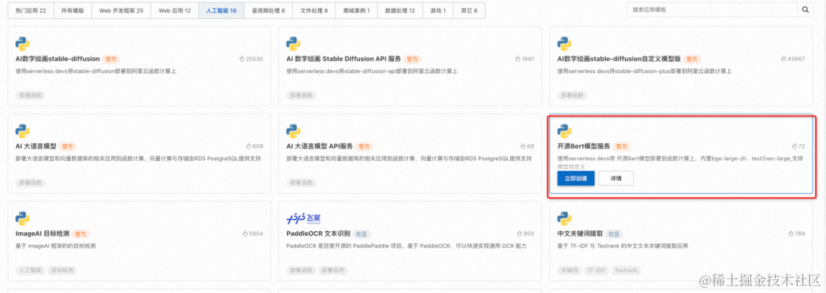This screenshot has height=293, width=826.
Task: Open the AI数字绘画stable-diffusion template title
Action: point(58,59)
